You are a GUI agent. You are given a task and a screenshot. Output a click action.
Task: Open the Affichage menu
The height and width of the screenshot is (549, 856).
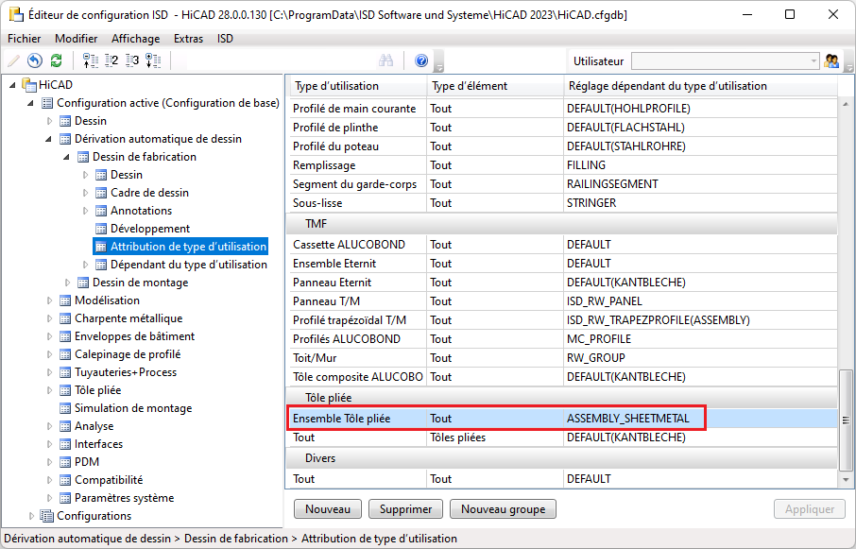coord(135,39)
